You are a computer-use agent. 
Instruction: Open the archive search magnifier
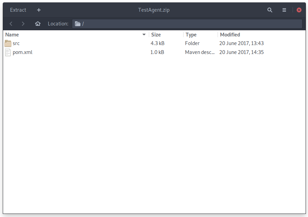[270, 10]
